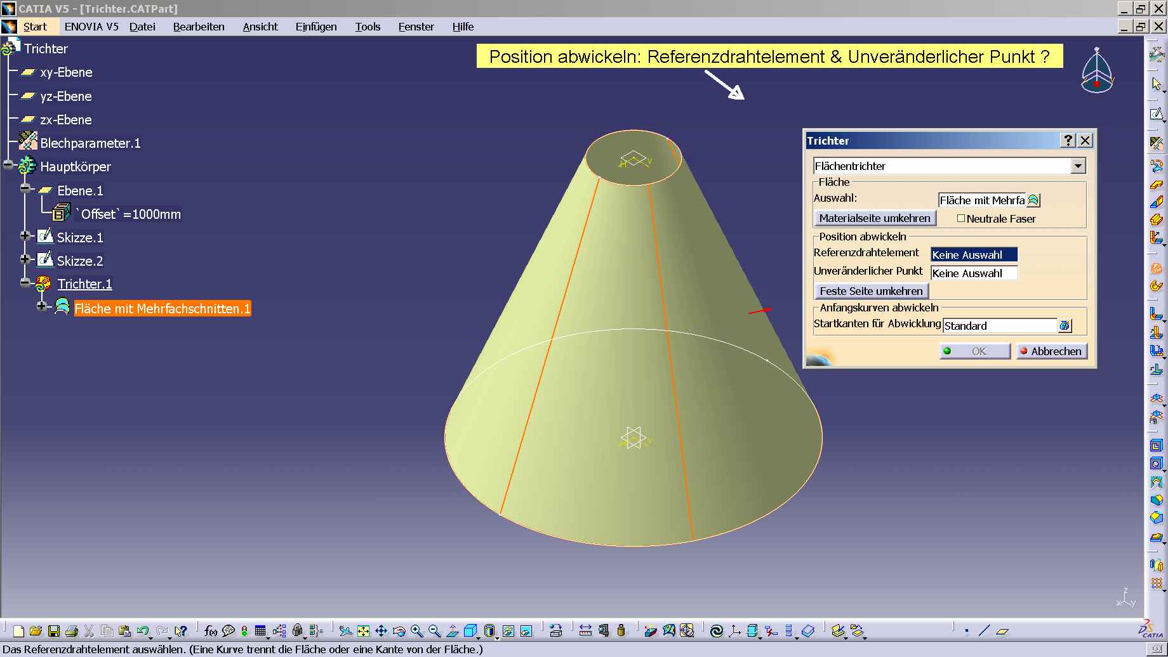
Task: Open the Bearbeiten menu
Action: point(199,27)
